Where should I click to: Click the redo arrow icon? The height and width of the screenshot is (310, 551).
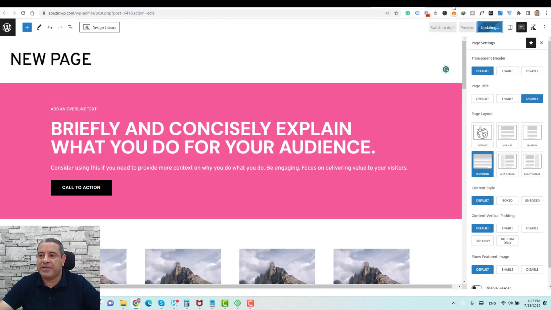[x=60, y=27]
